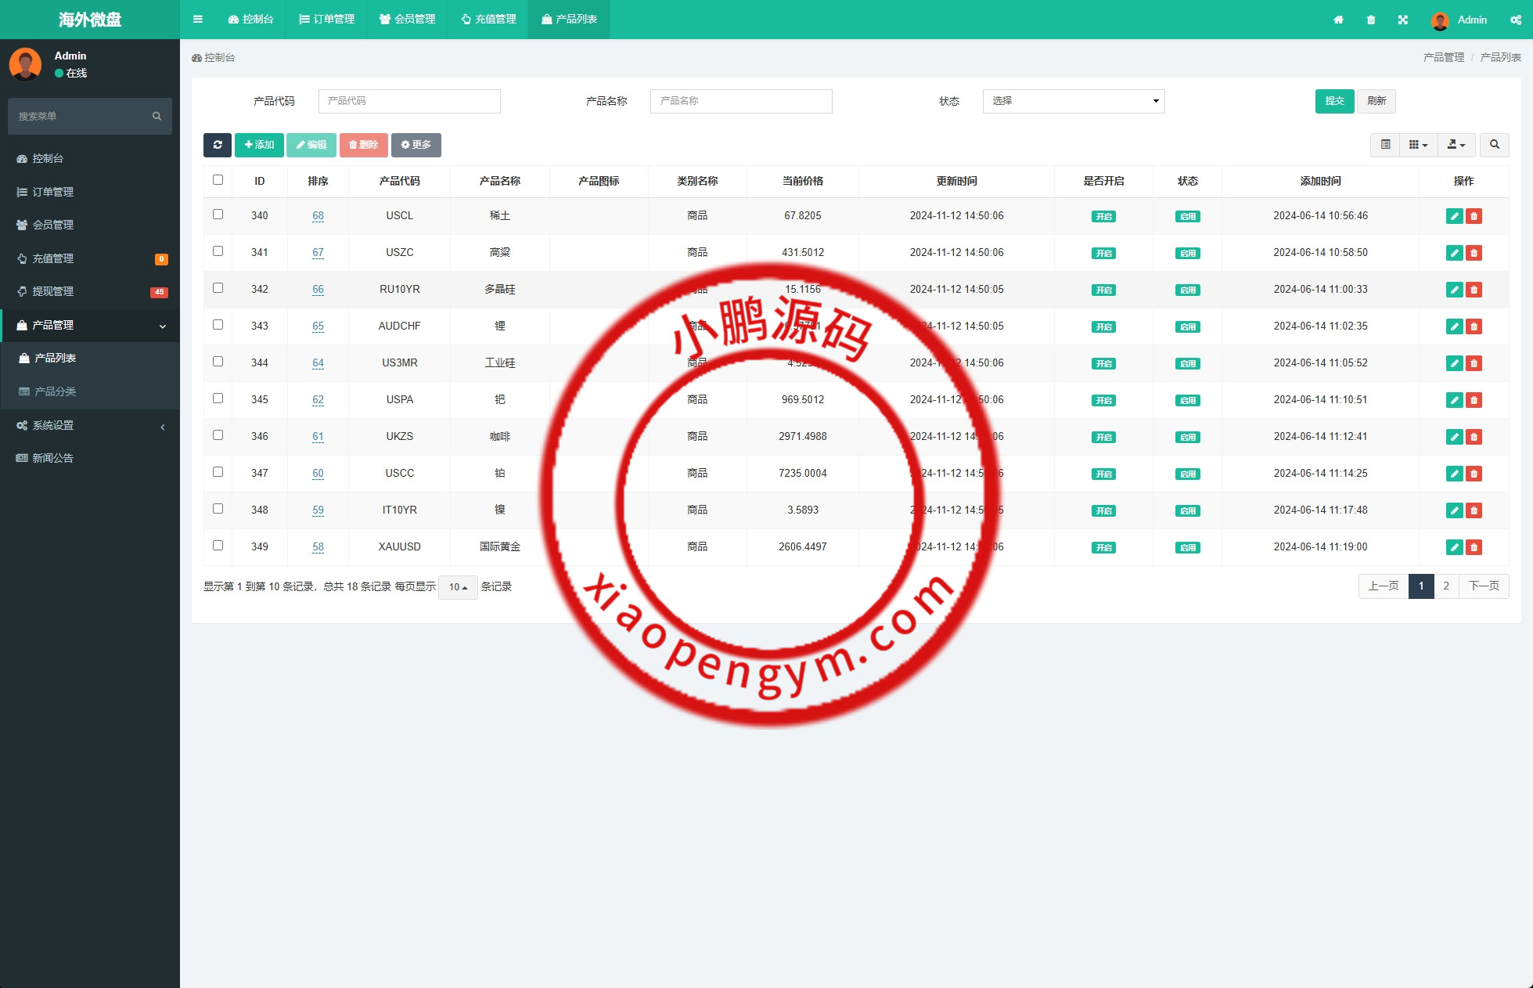This screenshot has width=1533, height=988.
Task: Toggle the table list view icon
Action: click(1385, 145)
